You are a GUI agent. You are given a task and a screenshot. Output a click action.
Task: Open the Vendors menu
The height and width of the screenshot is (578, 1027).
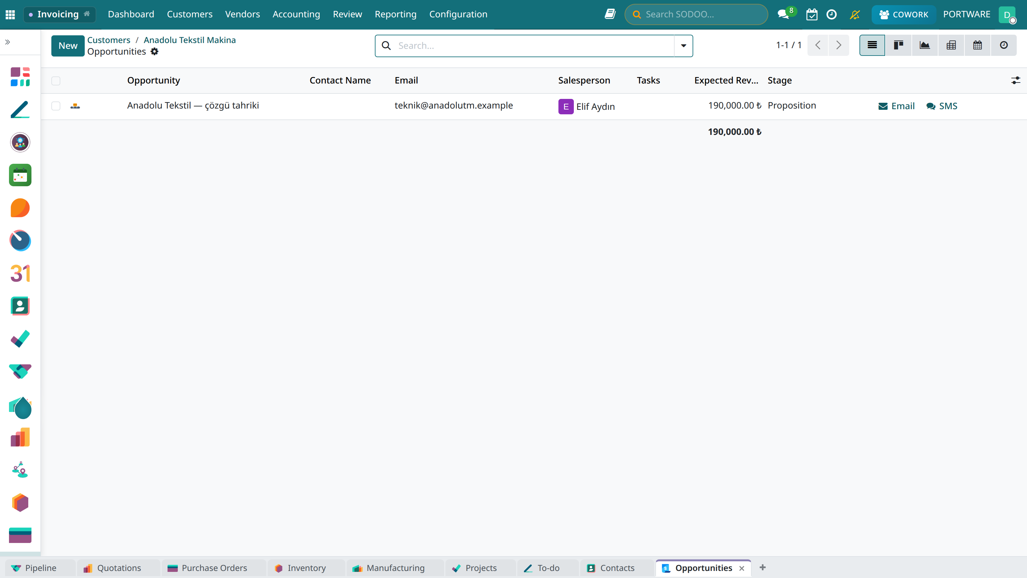[242, 14]
